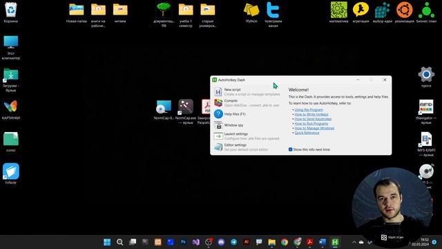
Task: Open the How to Manage Windows link
Action: [x=314, y=128]
